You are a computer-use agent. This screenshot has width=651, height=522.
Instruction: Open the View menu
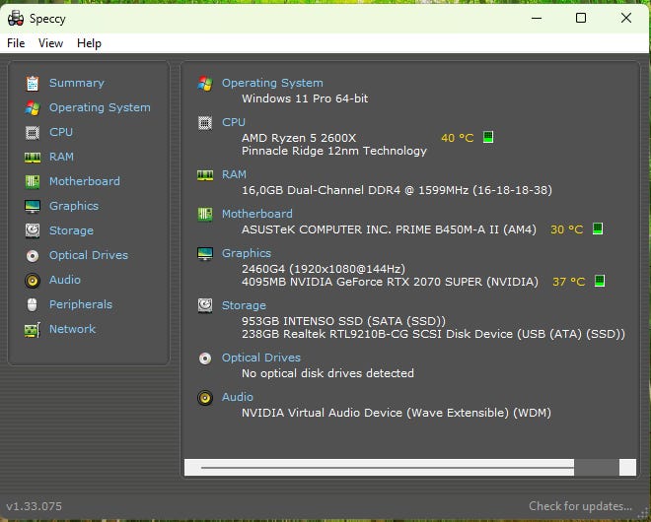(x=50, y=43)
